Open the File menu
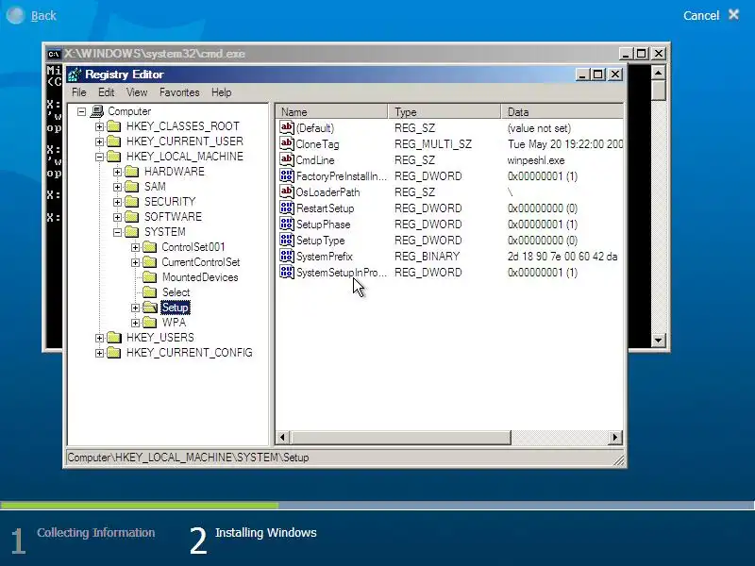 [79, 92]
